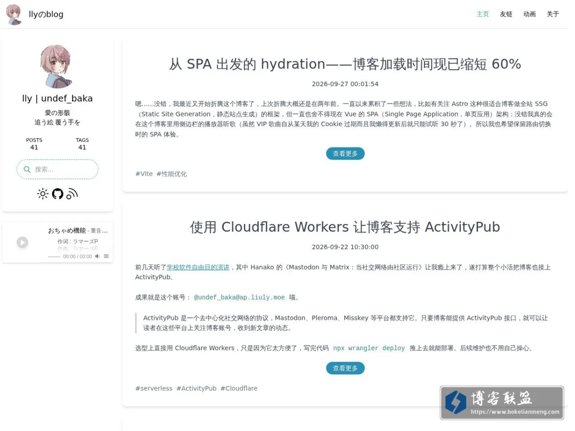Click the 愛の形骸 bio line
575x431 pixels.
[x=57, y=113]
